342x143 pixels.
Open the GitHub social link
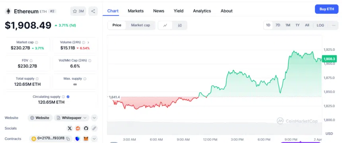click(86, 128)
